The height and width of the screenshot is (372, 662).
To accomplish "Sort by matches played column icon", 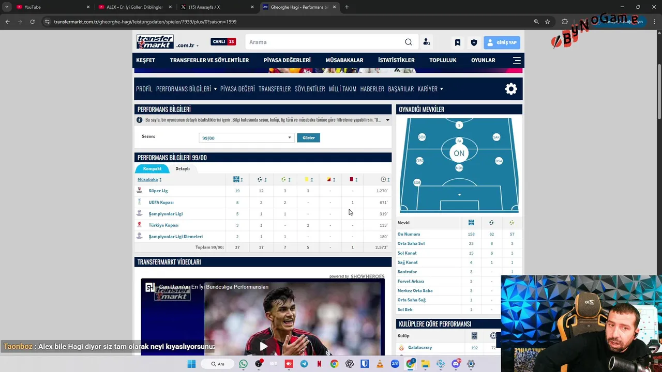I will point(236,179).
